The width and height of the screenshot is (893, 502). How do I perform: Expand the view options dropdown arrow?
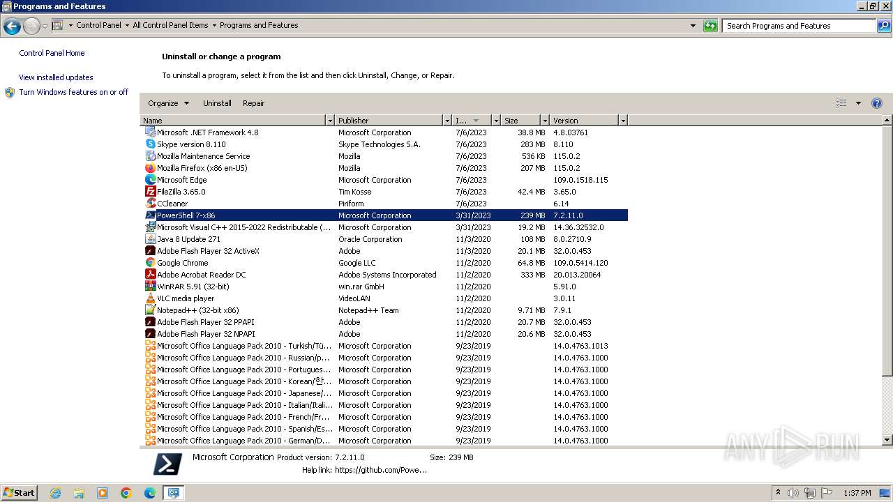coord(858,103)
